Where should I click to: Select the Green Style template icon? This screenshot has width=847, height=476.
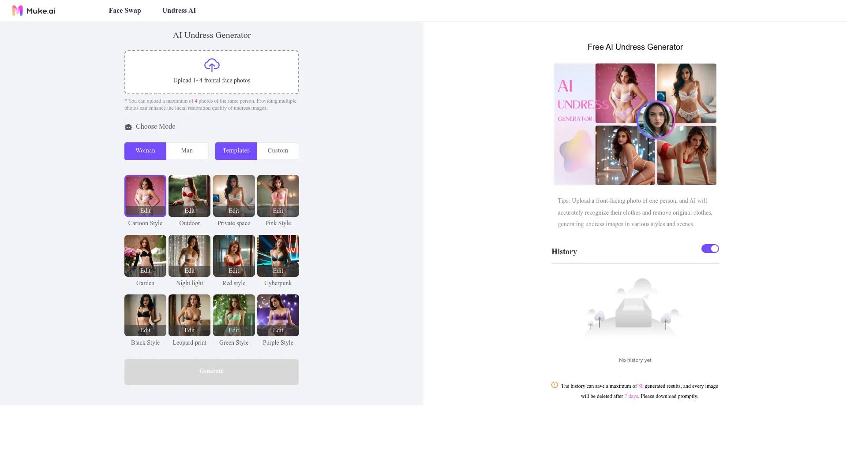point(234,315)
